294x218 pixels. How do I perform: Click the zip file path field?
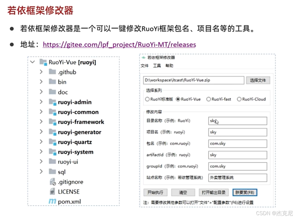coord(194,80)
